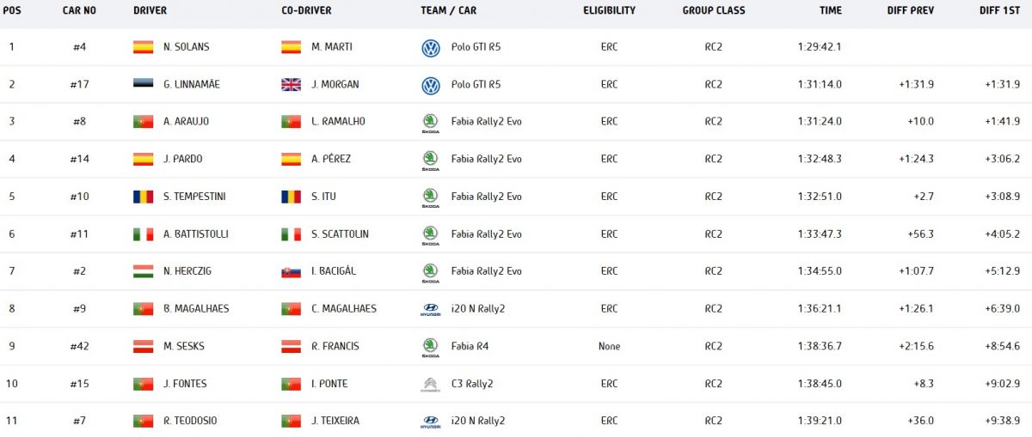Click the 1:38:45.0 time for J. Fontes

tap(819, 384)
